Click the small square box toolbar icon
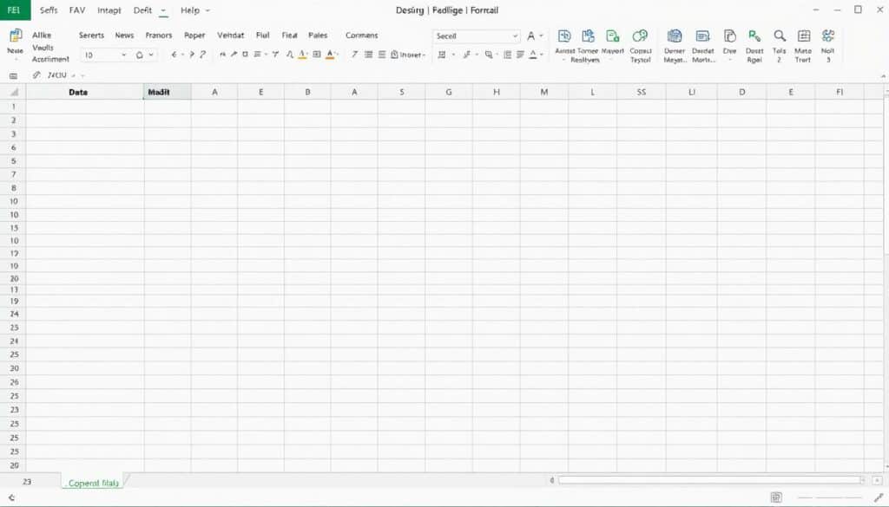 [x=245, y=55]
